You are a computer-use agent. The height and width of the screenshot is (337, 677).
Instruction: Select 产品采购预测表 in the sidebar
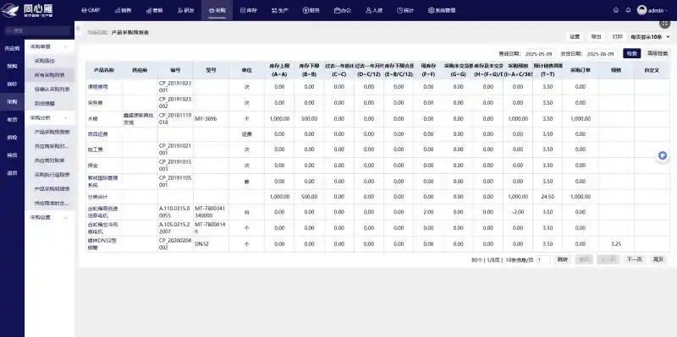52,132
